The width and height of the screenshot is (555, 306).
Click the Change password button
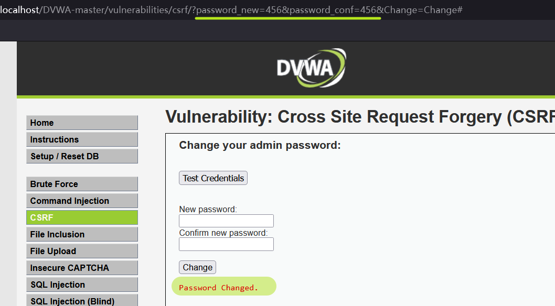click(x=197, y=267)
